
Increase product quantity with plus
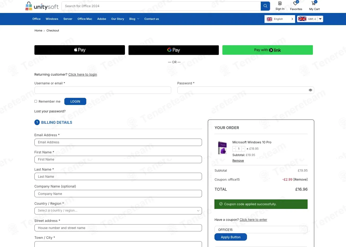click(243, 149)
